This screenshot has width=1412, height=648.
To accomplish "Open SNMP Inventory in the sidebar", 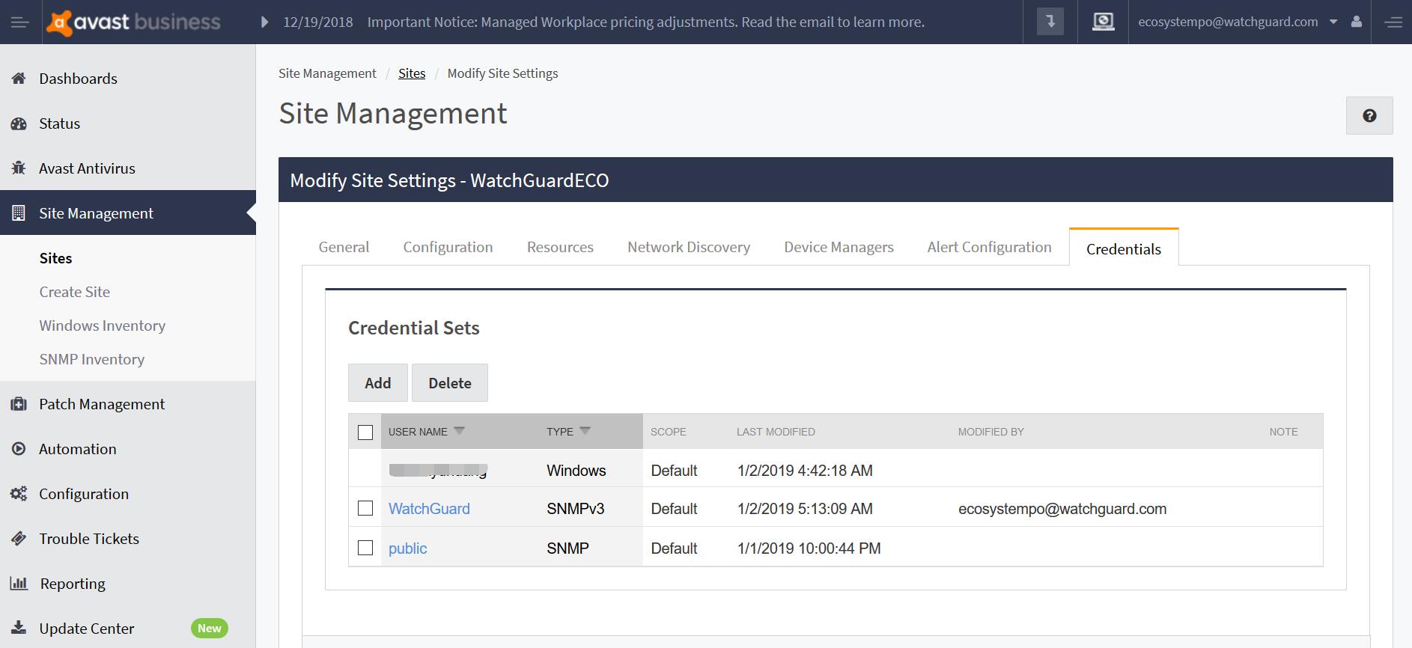I will coord(92,359).
